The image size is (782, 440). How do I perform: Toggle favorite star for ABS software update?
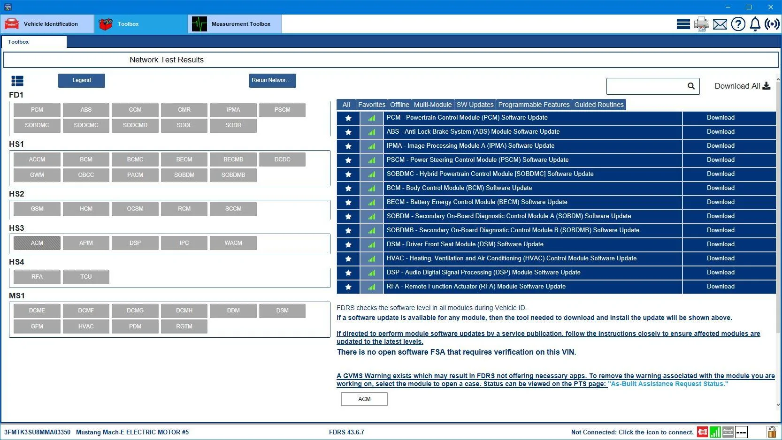348,132
